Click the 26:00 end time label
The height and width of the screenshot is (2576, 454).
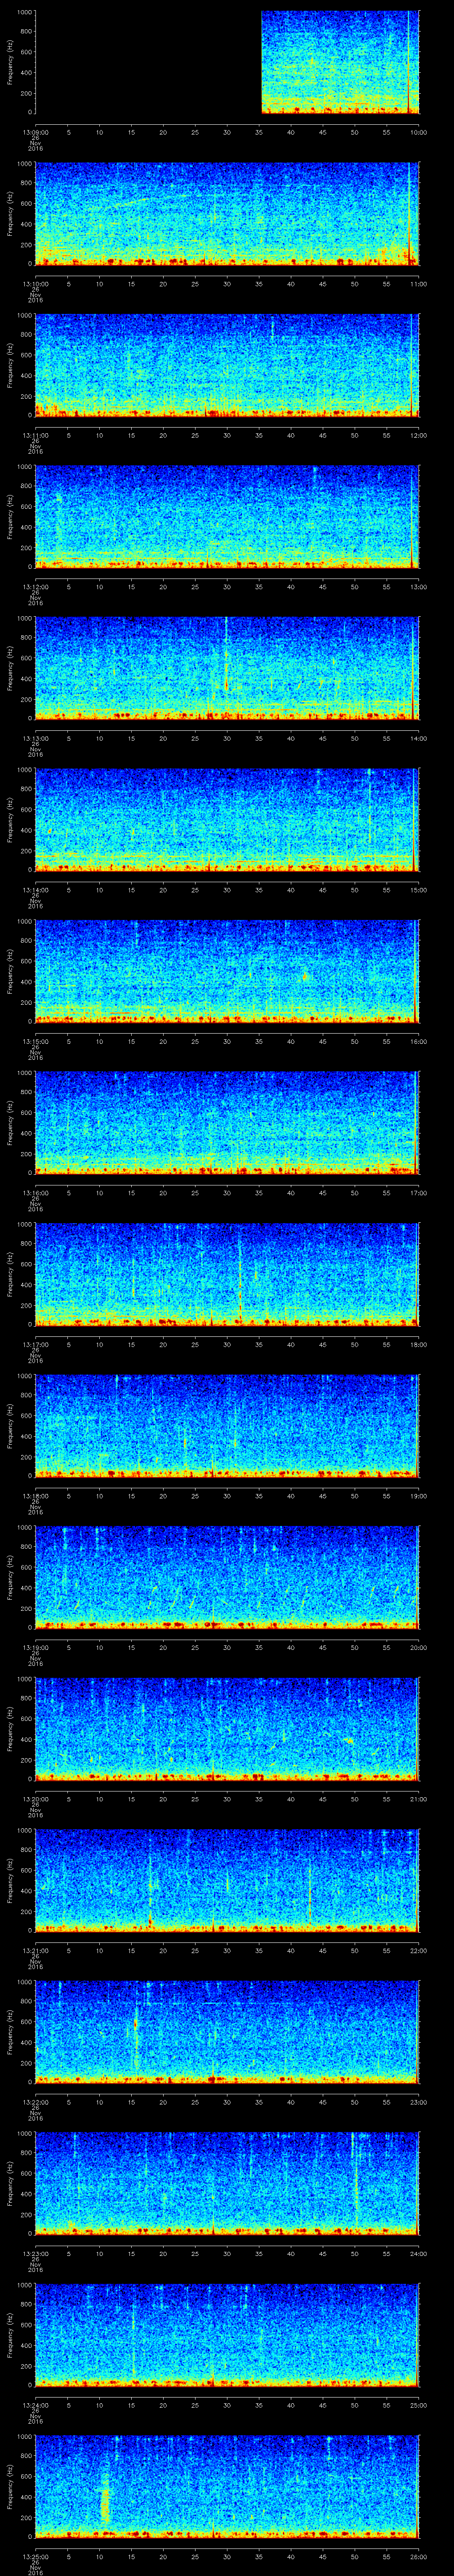pyautogui.click(x=419, y=2556)
